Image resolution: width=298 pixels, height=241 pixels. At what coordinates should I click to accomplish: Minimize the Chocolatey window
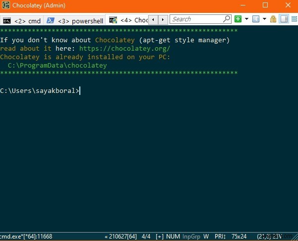(x=243, y=5)
